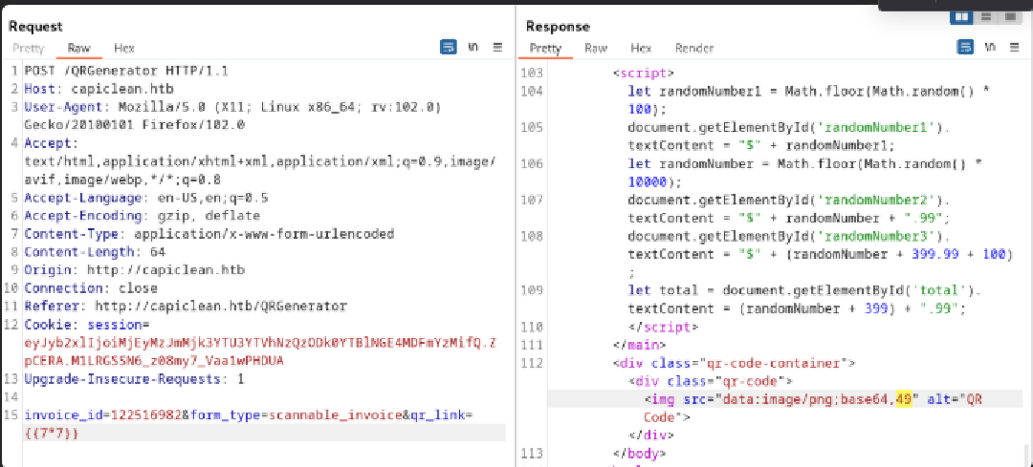Open the Request panel hamburger menu
Image resolution: width=1033 pixels, height=467 pixels.
pyautogui.click(x=497, y=47)
